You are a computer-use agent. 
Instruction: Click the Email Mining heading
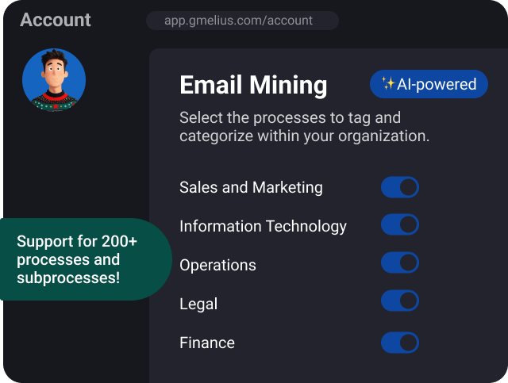coord(253,85)
